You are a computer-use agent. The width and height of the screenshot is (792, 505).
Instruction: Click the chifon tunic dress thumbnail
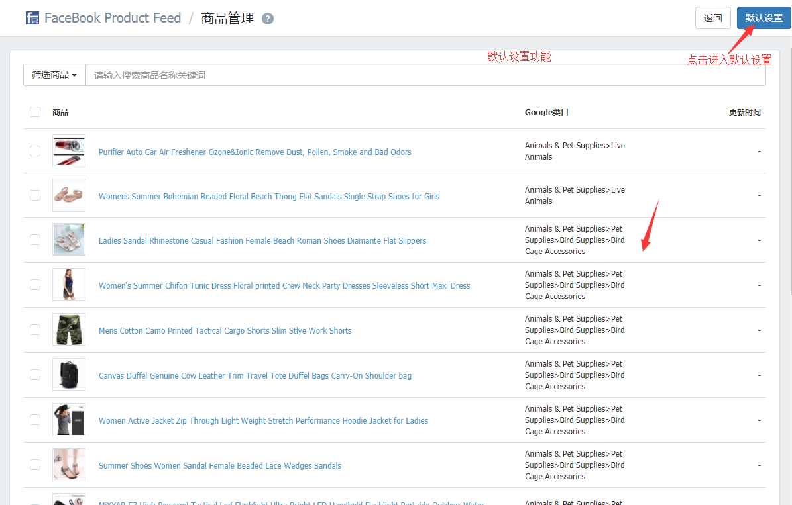(69, 285)
